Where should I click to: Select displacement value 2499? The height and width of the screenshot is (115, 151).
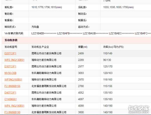pyautogui.click(x=81, y=53)
